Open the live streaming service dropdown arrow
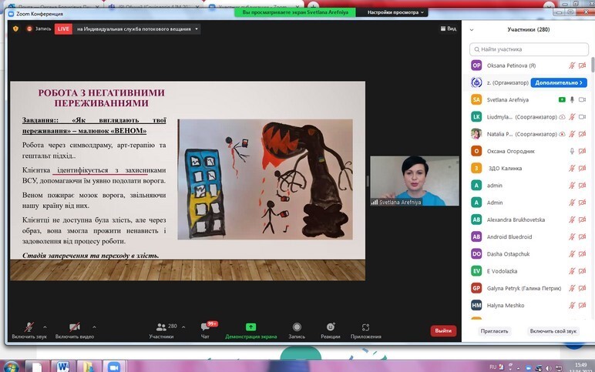The image size is (595, 372). coord(197,28)
